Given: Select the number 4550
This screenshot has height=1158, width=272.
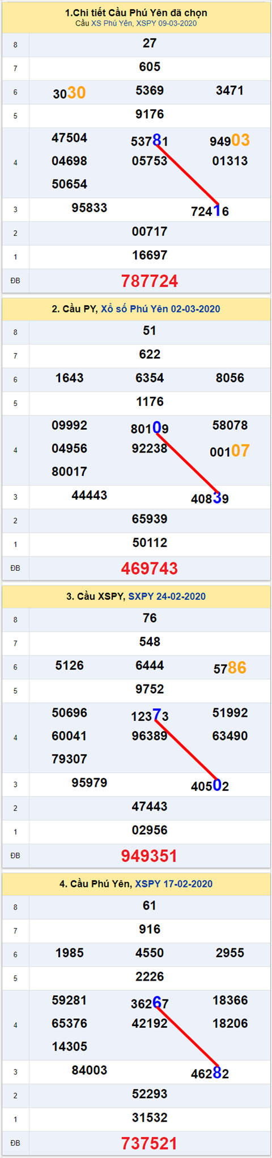Looking at the screenshot, I should (x=150, y=953).
